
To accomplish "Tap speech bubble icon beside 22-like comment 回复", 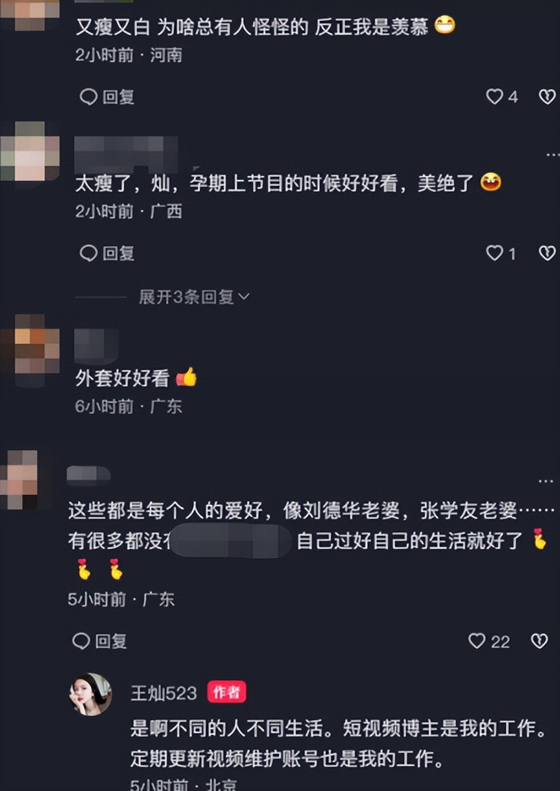I will (x=81, y=641).
